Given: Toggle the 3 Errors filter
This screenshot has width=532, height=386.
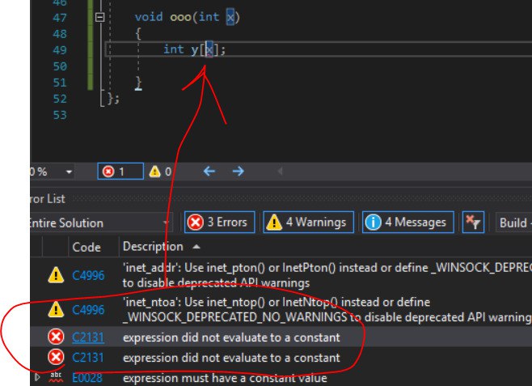Looking at the screenshot, I should tap(220, 222).
